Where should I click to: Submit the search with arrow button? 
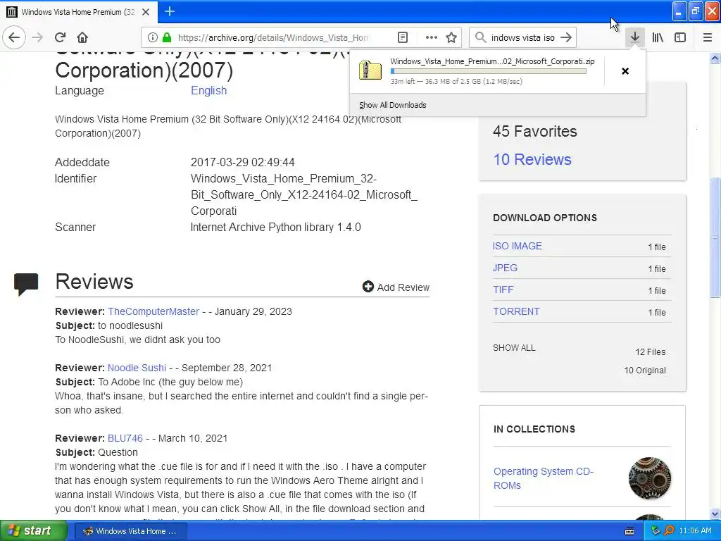567,37
